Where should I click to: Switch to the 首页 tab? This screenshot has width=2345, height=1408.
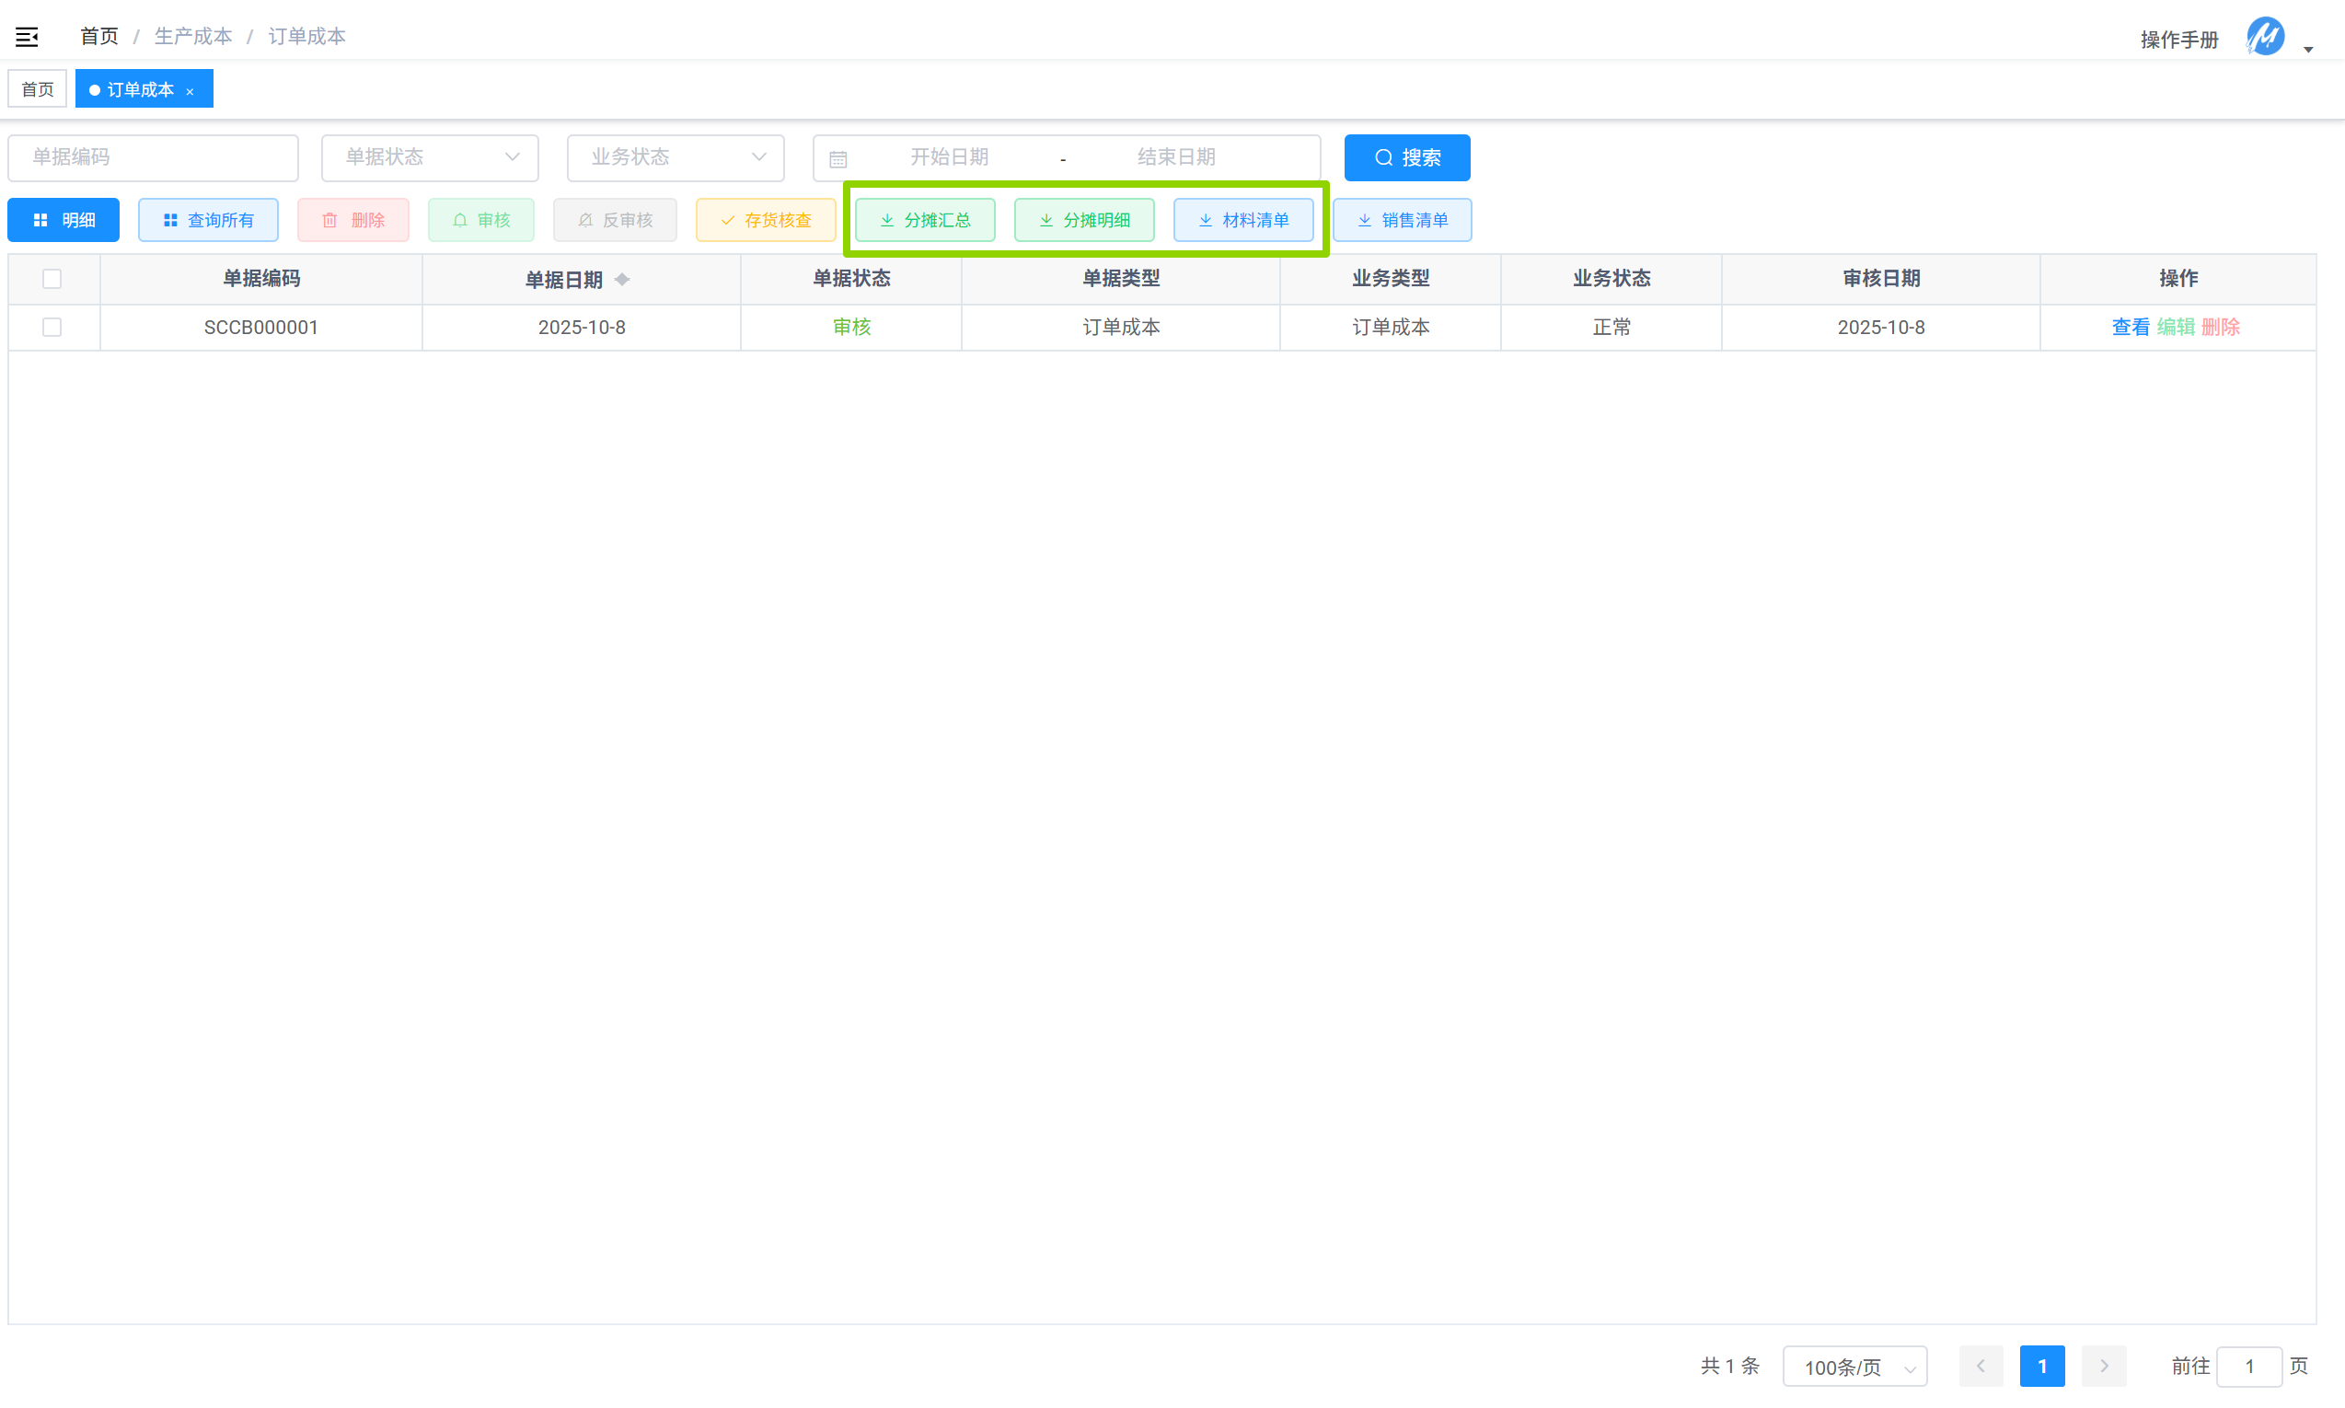38,89
